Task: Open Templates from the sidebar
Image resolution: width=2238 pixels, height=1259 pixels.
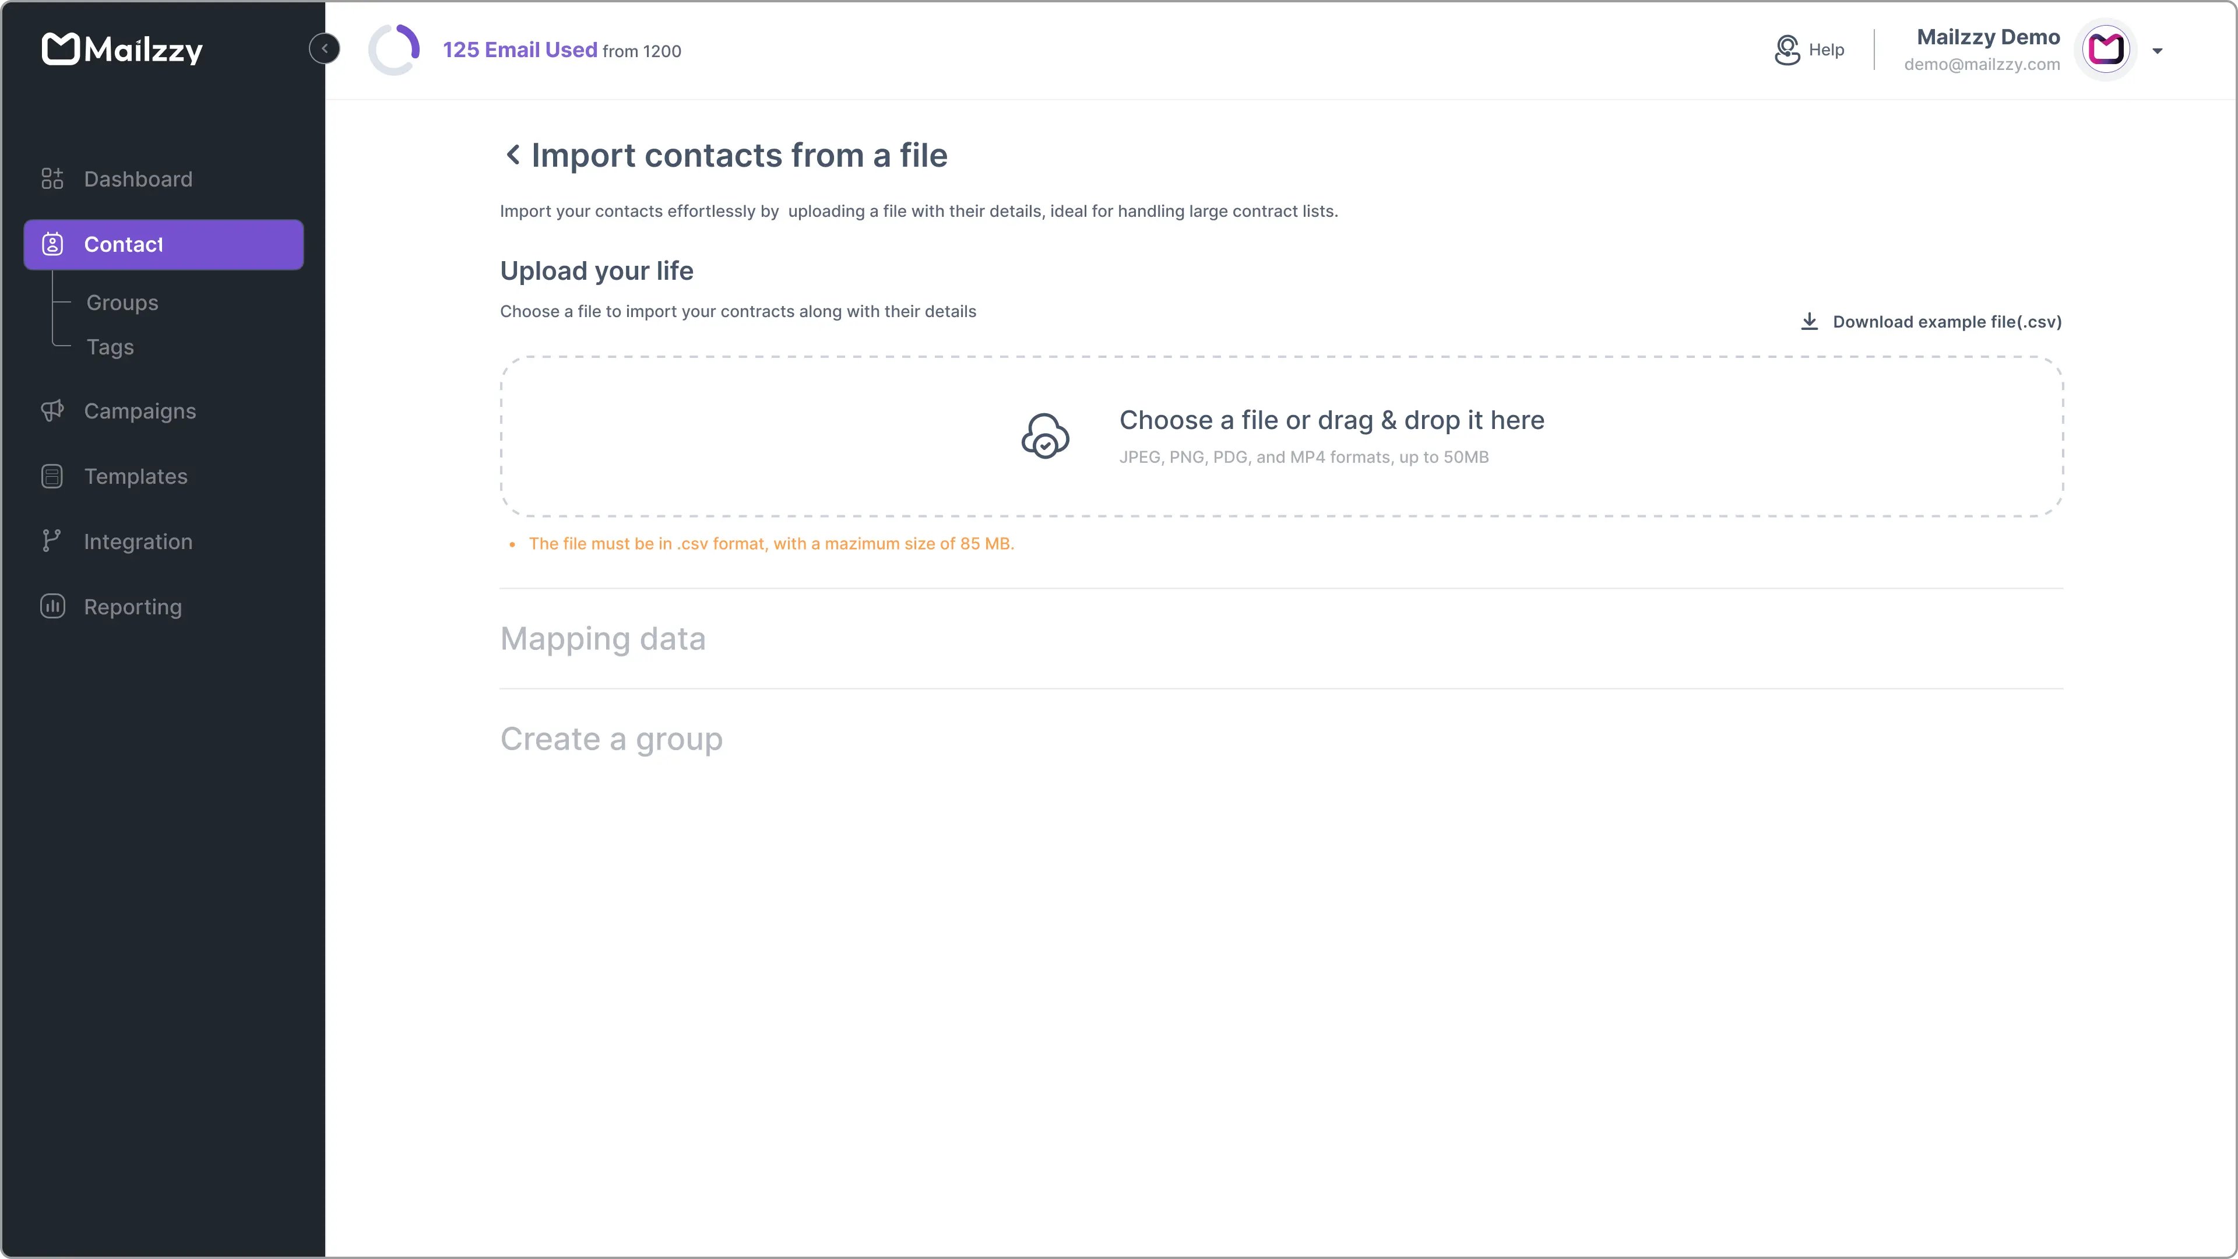Action: click(136, 476)
